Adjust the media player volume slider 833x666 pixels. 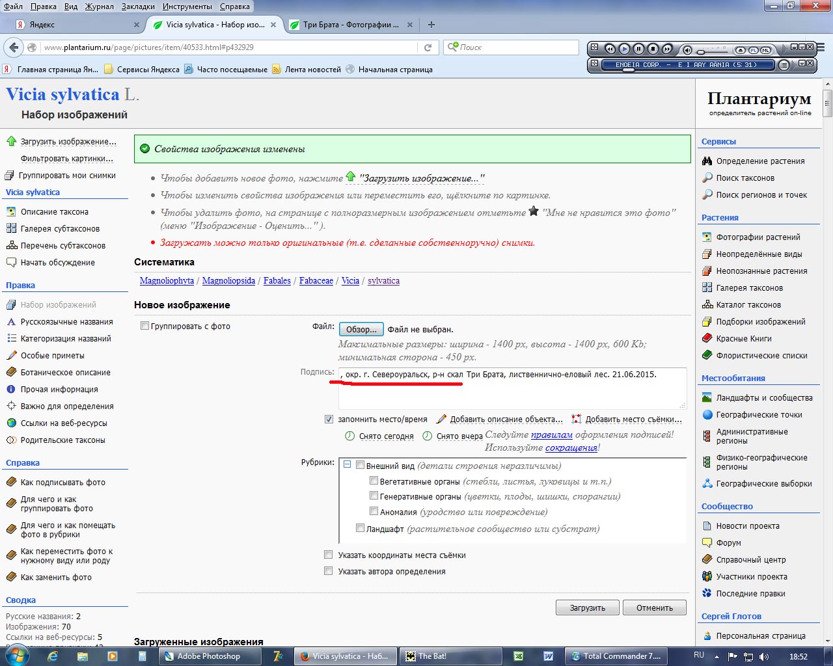(x=702, y=51)
